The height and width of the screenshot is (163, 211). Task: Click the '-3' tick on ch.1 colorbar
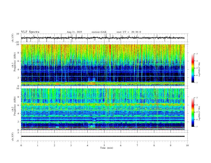(x=196, y=54)
